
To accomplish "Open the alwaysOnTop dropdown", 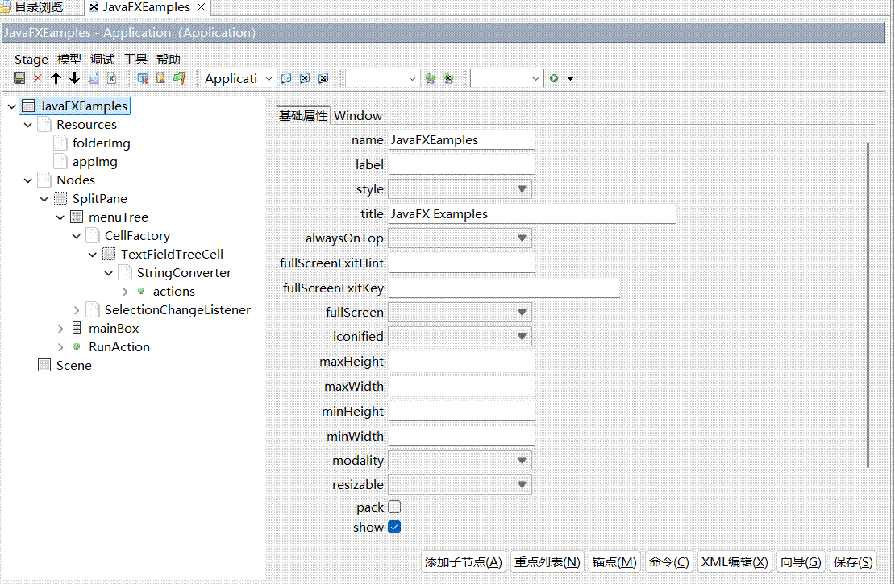I will click(460, 238).
